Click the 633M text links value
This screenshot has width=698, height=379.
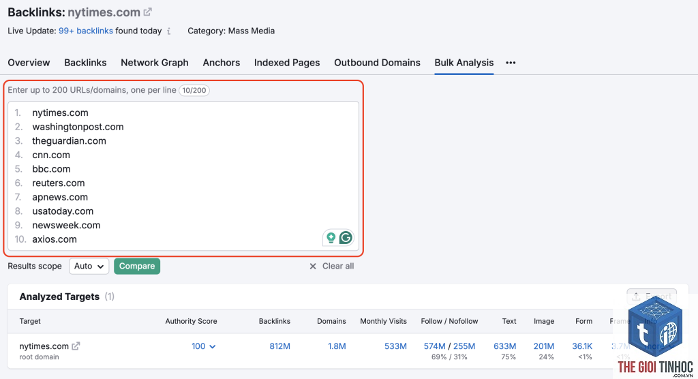tap(505, 346)
